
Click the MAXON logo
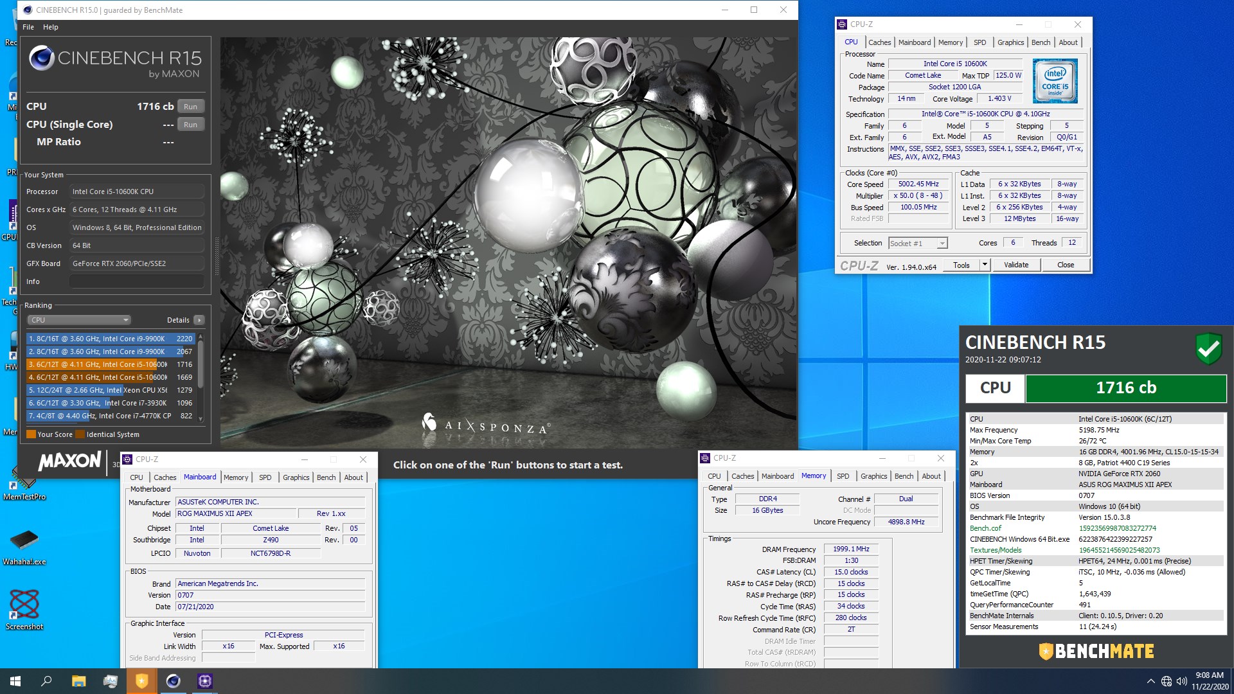(69, 461)
